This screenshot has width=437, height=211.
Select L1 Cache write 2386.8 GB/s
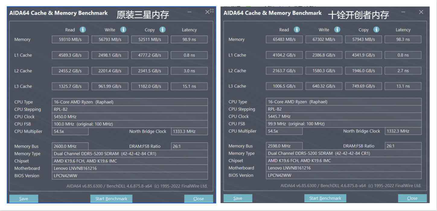[x=324, y=55]
